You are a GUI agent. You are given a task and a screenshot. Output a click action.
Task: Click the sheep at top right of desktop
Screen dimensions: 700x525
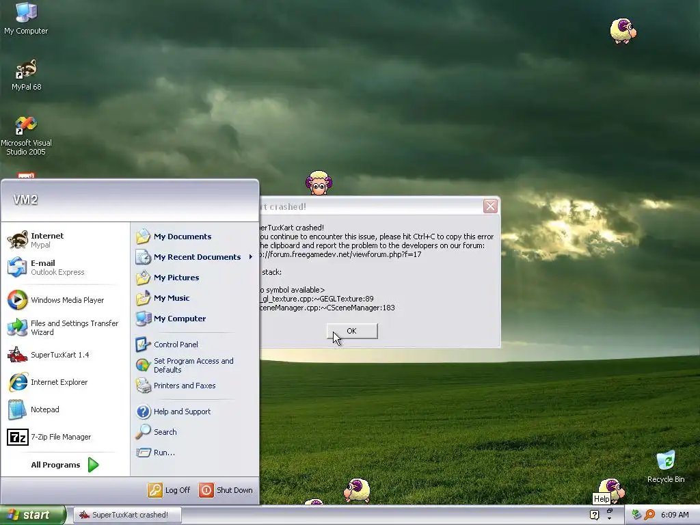tap(623, 31)
